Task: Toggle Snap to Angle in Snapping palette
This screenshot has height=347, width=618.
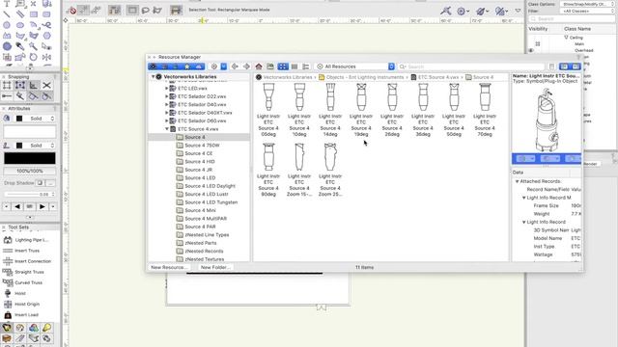Action: [x=34, y=86]
